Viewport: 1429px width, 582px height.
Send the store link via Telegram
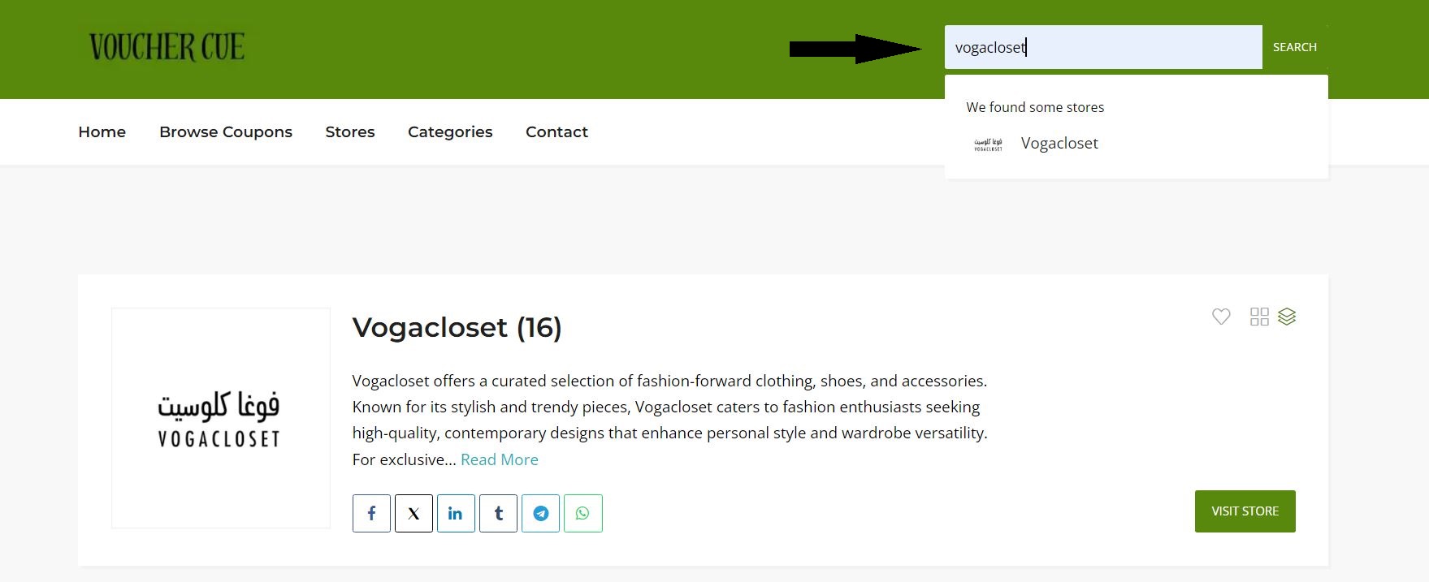coord(540,513)
